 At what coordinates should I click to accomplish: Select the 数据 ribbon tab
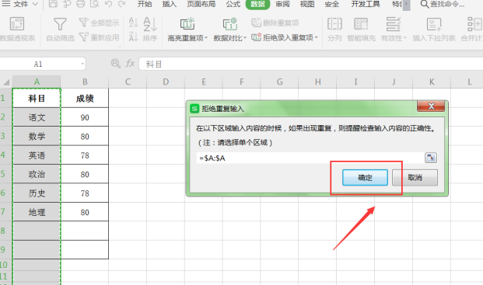tap(257, 4)
